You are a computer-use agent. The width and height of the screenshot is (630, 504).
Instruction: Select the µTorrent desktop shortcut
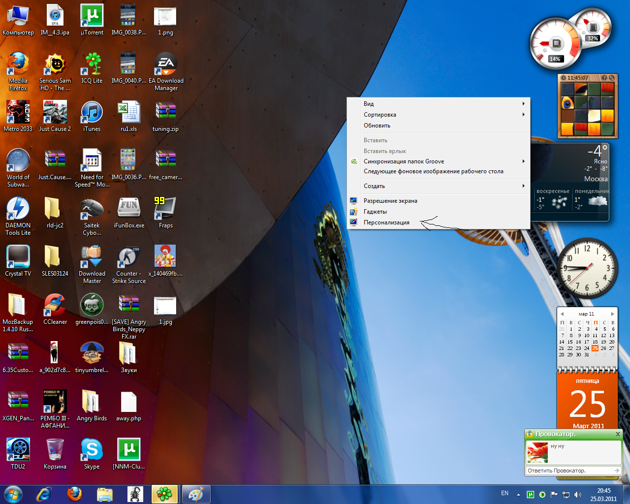[92, 20]
